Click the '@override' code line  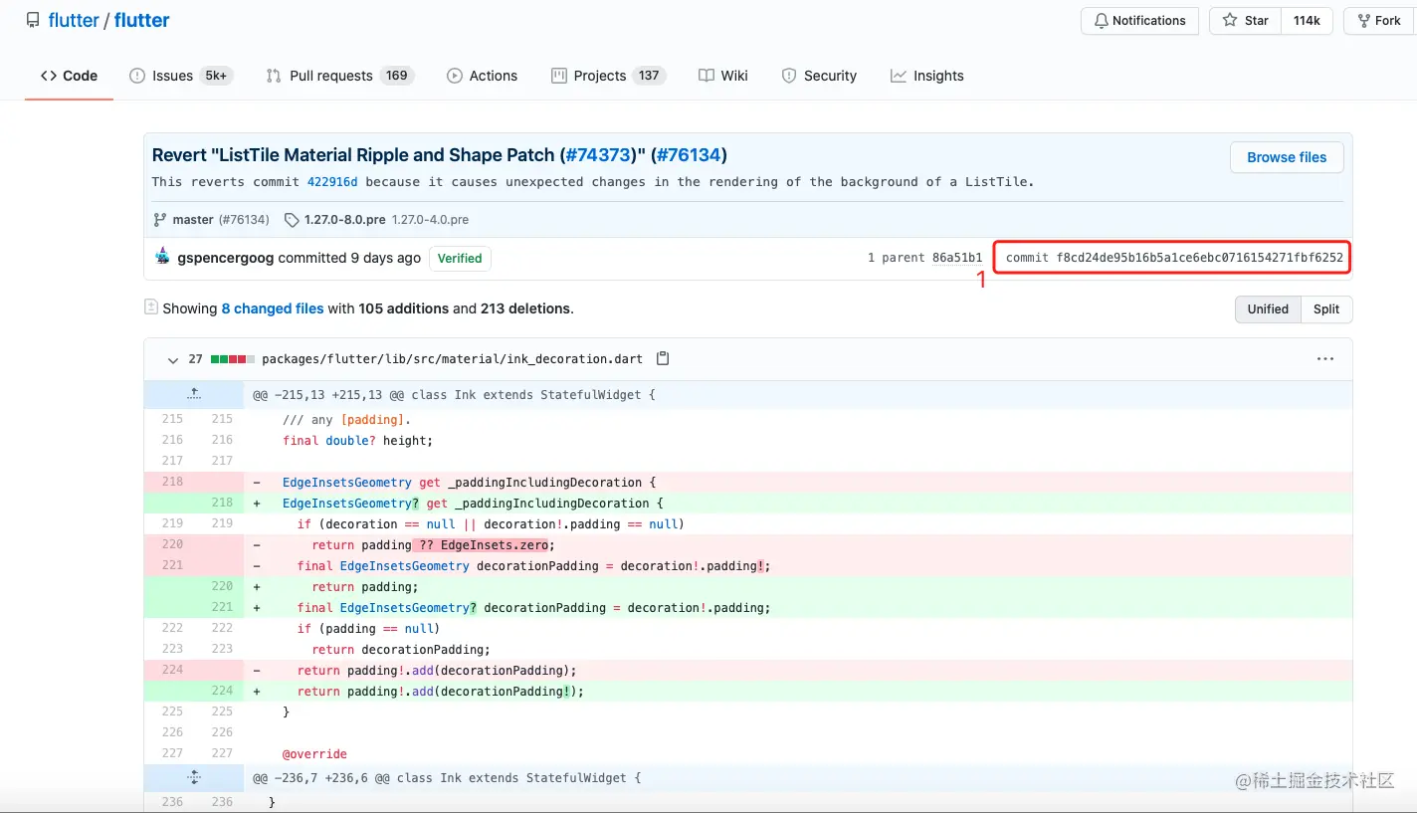[x=314, y=753]
